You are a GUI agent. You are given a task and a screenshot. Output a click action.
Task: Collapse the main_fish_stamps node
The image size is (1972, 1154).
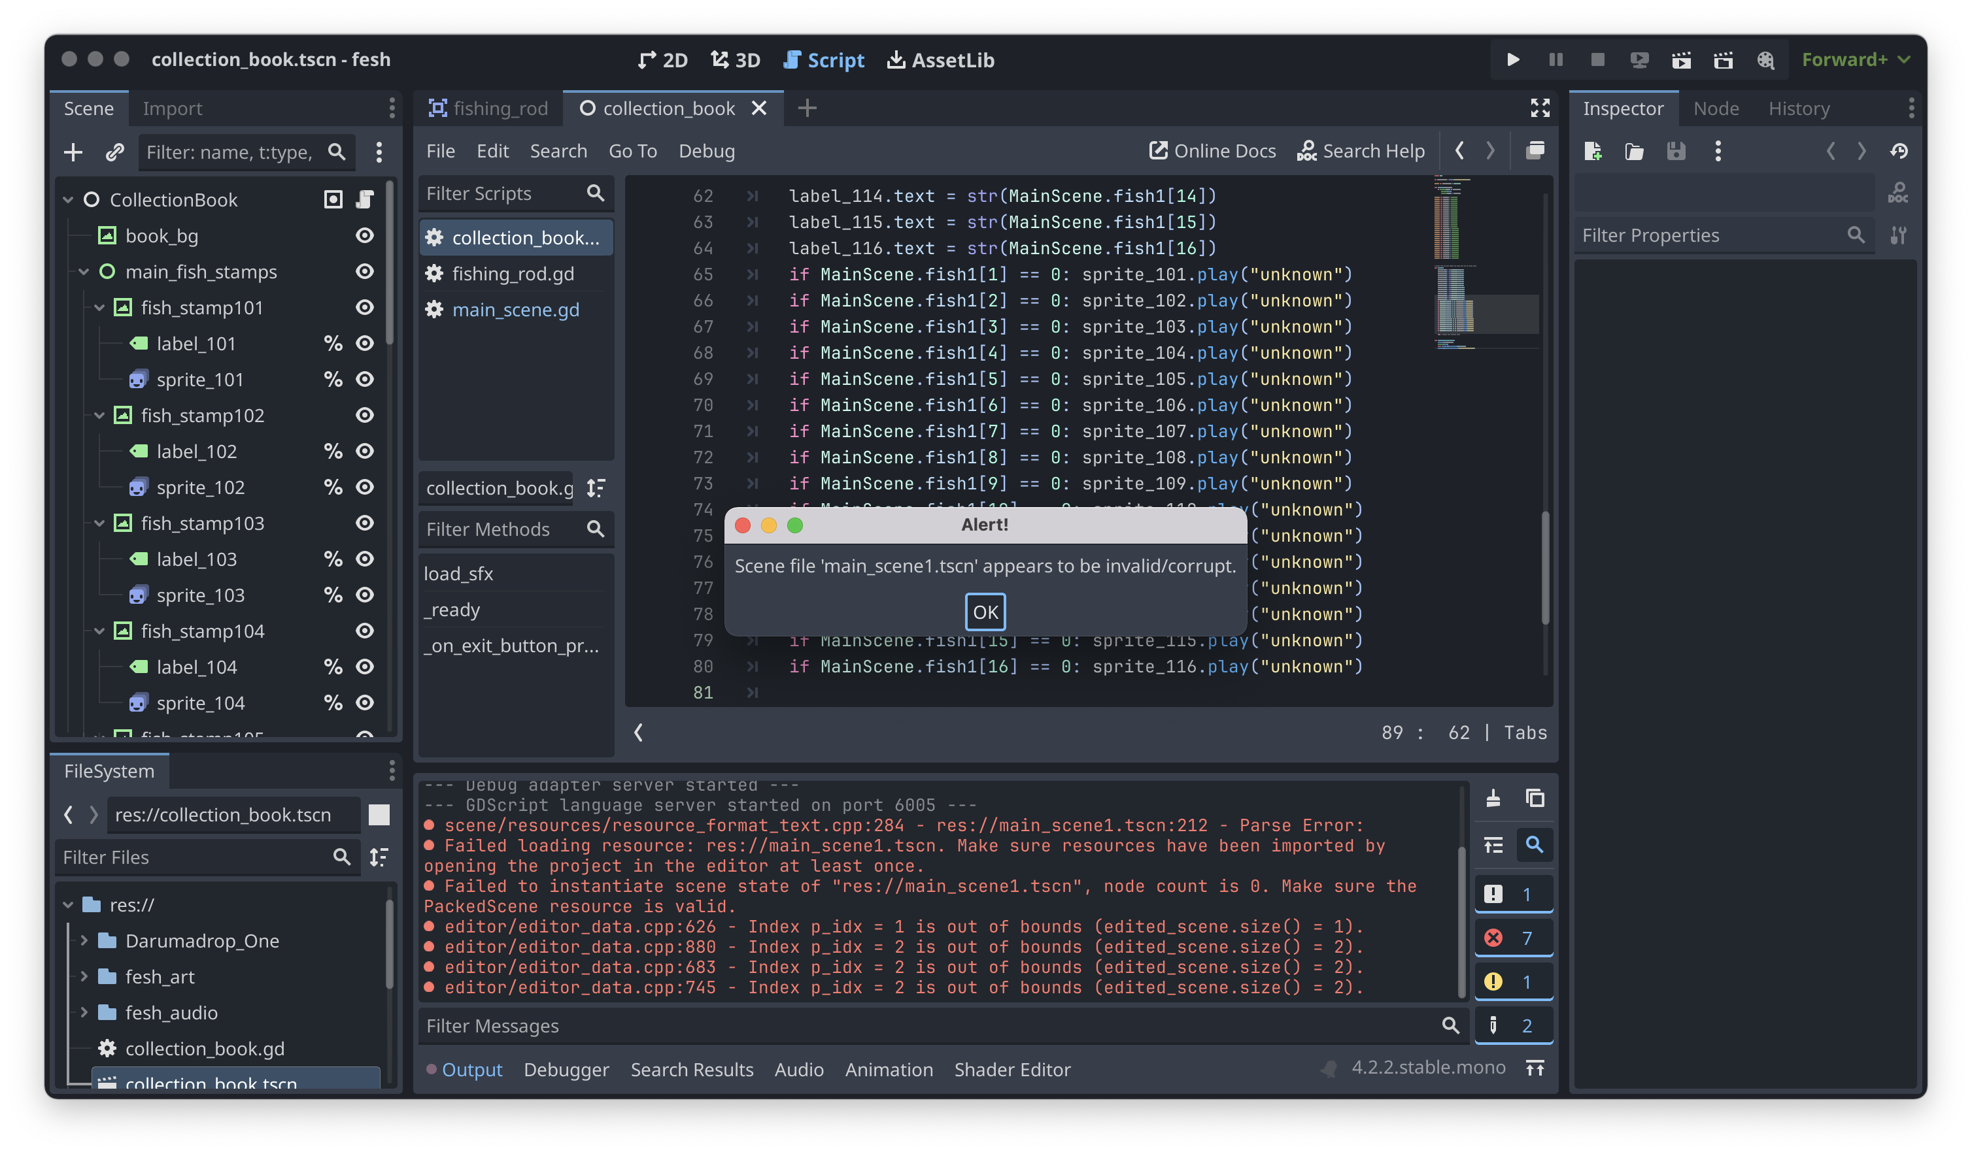pos(84,271)
